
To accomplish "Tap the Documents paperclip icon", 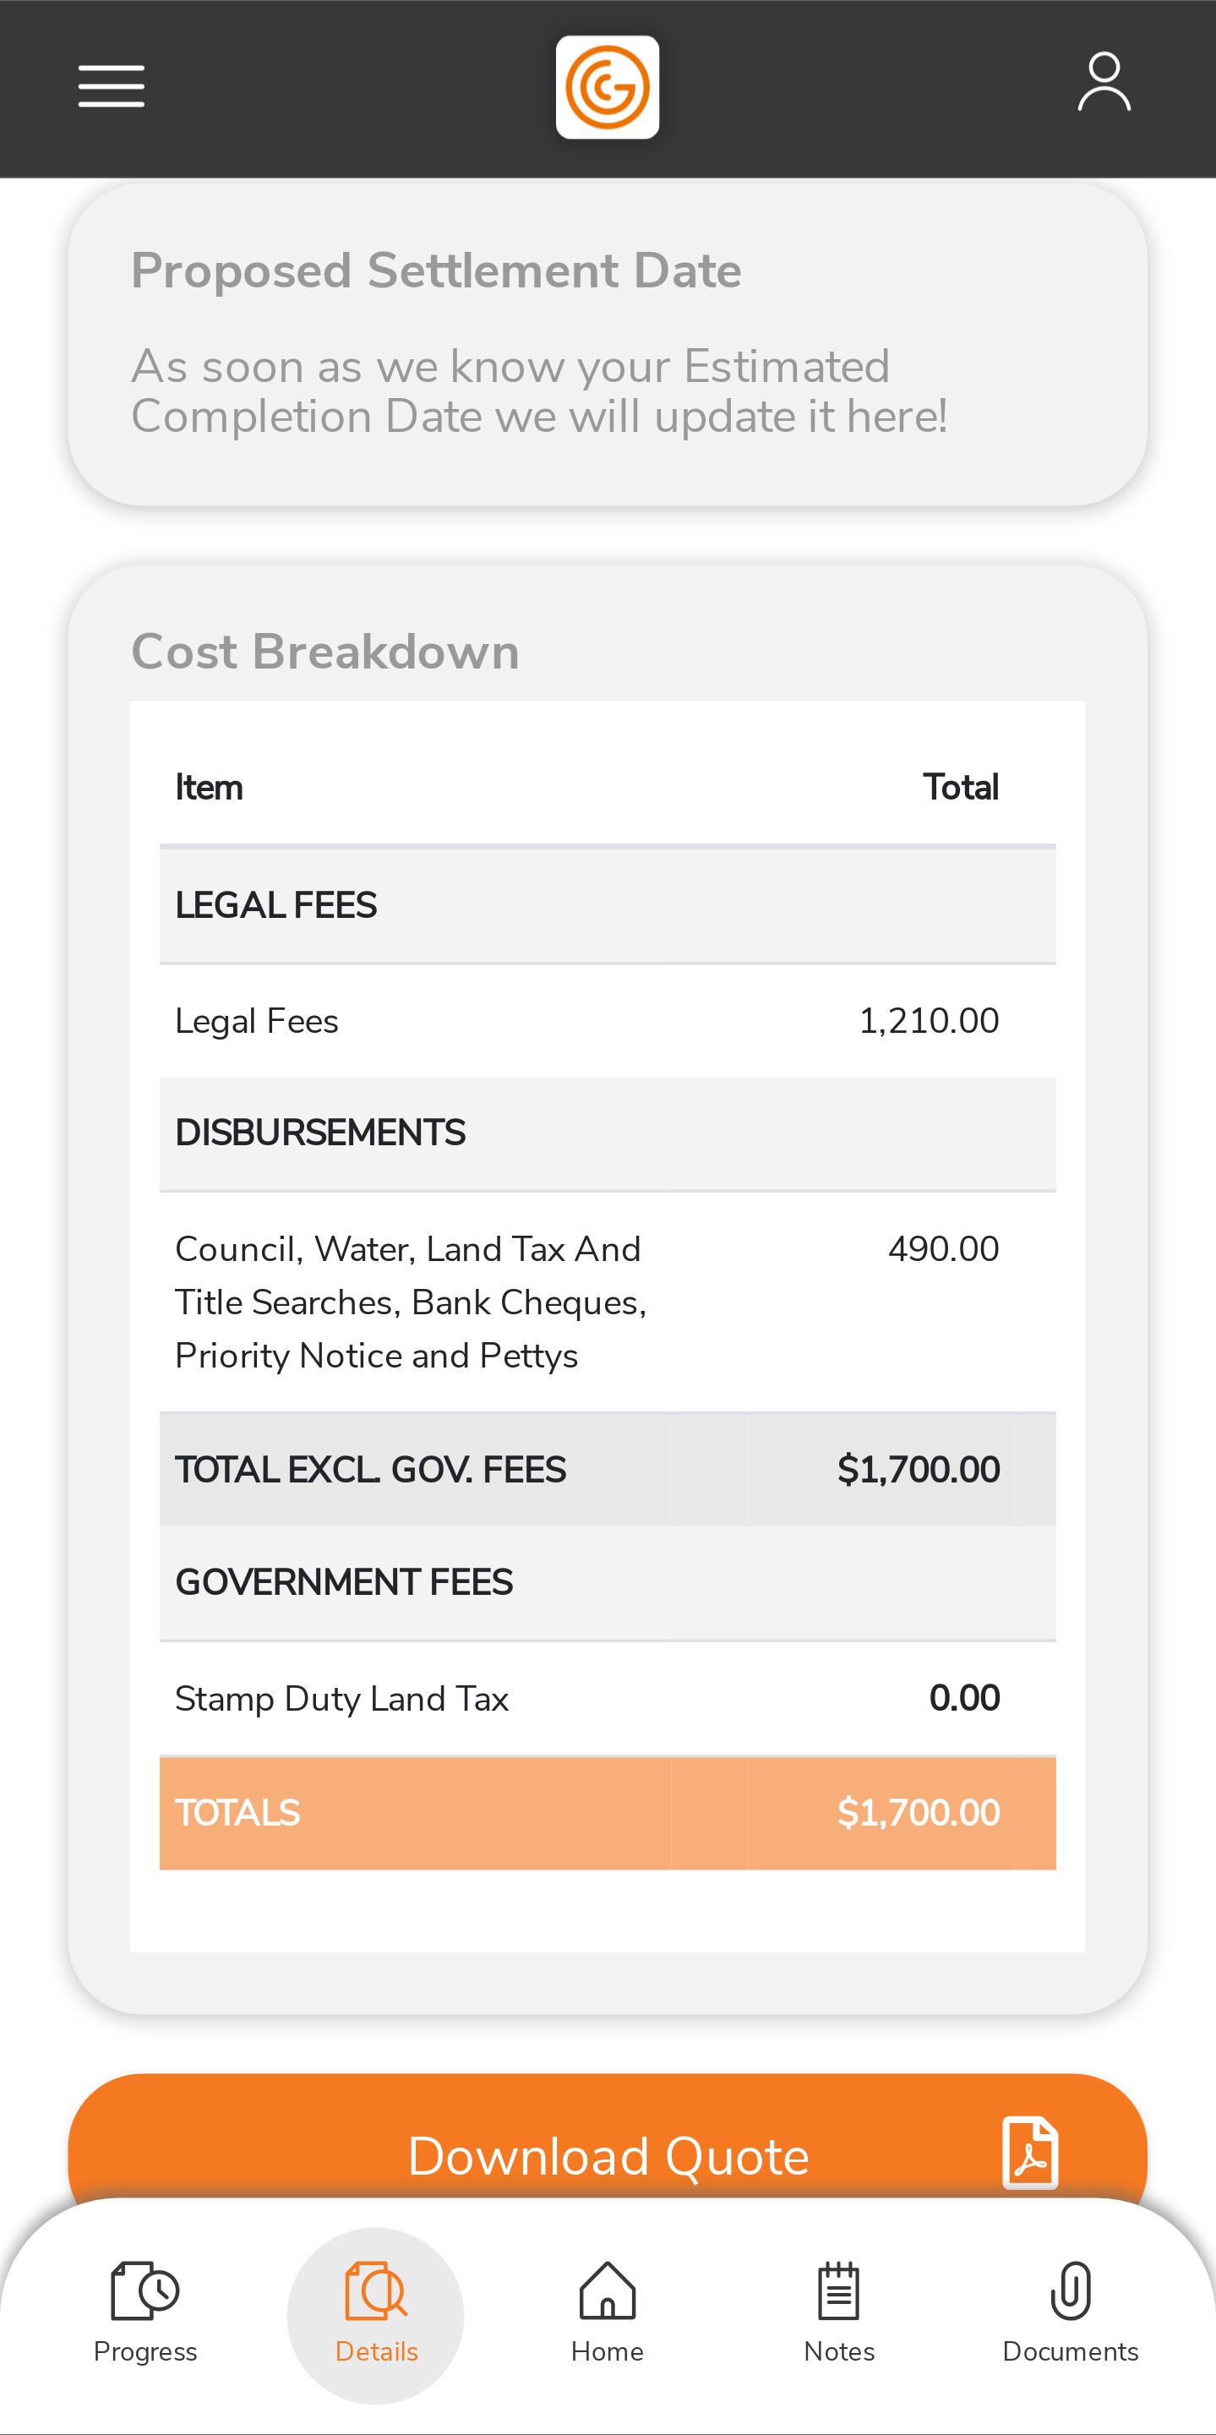I will [1071, 2290].
